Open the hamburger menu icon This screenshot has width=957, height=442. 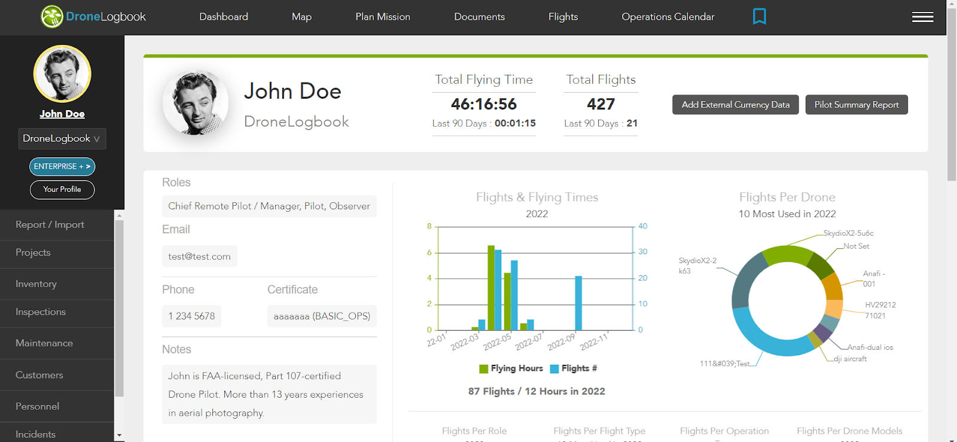922,17
